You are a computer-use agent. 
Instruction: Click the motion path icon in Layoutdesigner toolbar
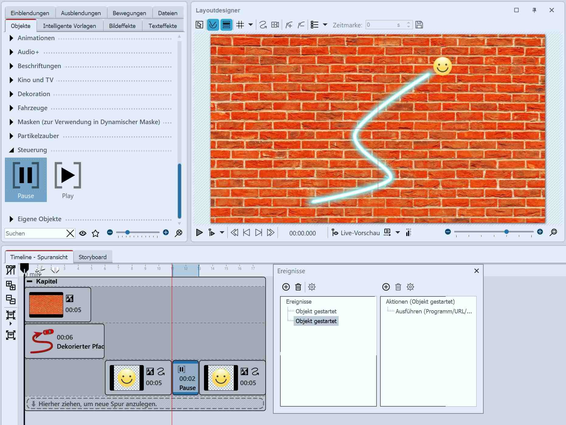pyautogui.click(x=263, y=25)
